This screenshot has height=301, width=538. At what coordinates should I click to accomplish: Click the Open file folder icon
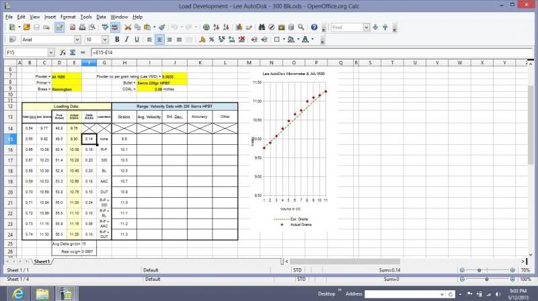tap(27, 27)
